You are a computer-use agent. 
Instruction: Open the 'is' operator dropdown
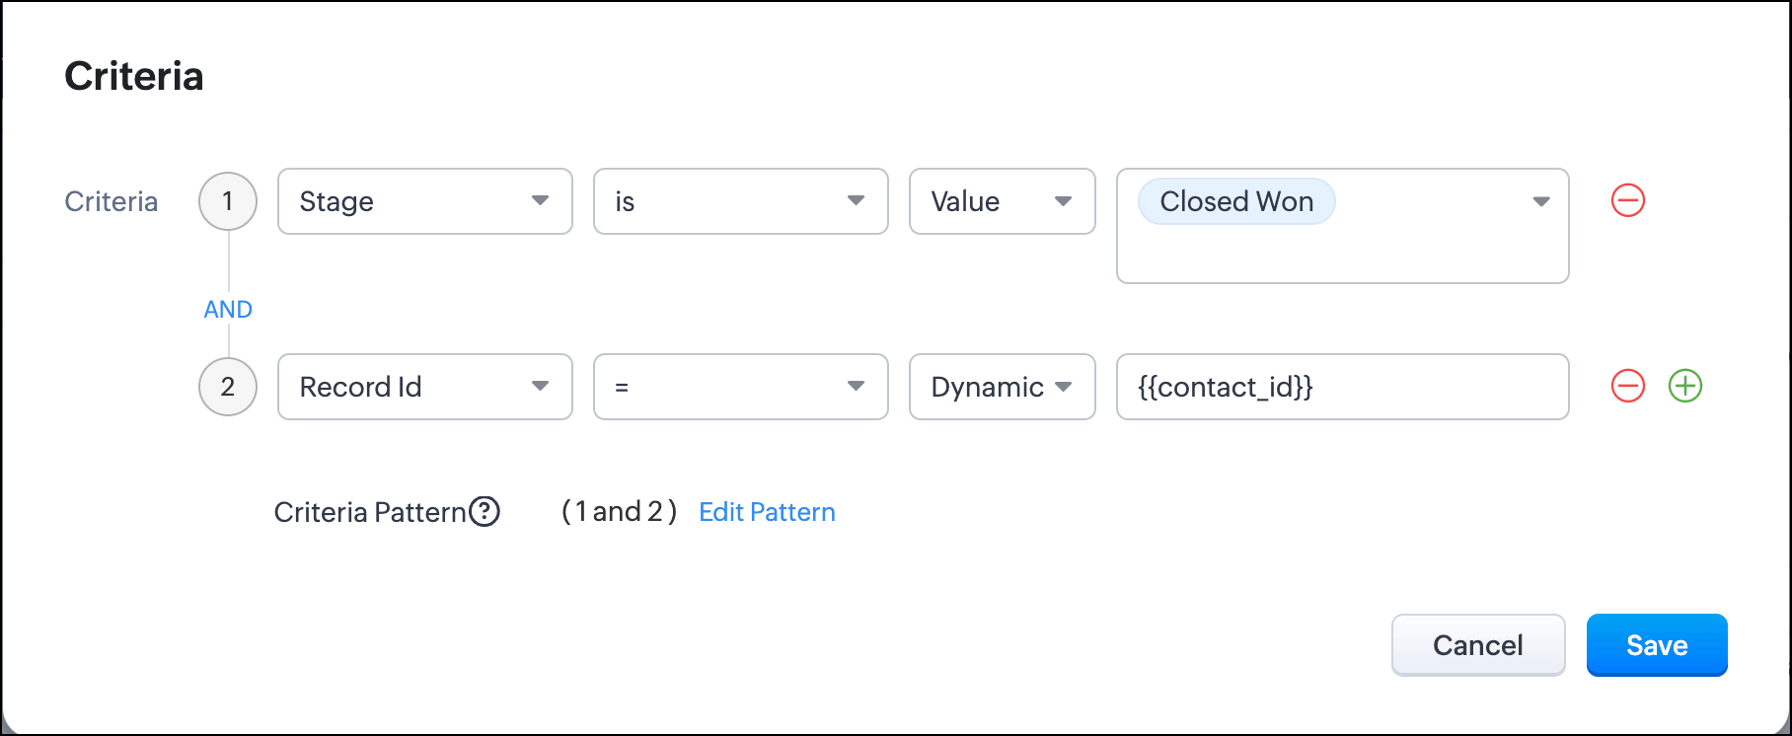point(741,201)
